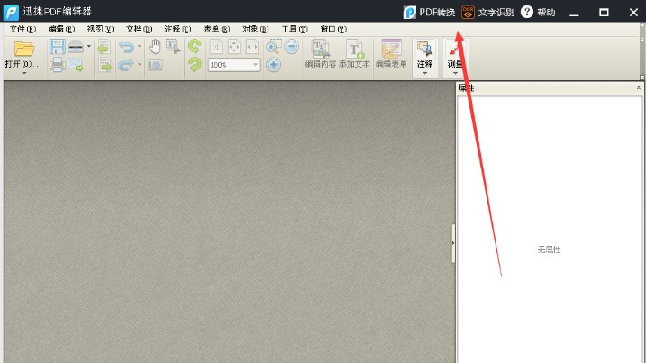This screenshot has width=646, height=363.
Task: Open a file with the 打开 folder icon
Action: [x=24, y=49]
